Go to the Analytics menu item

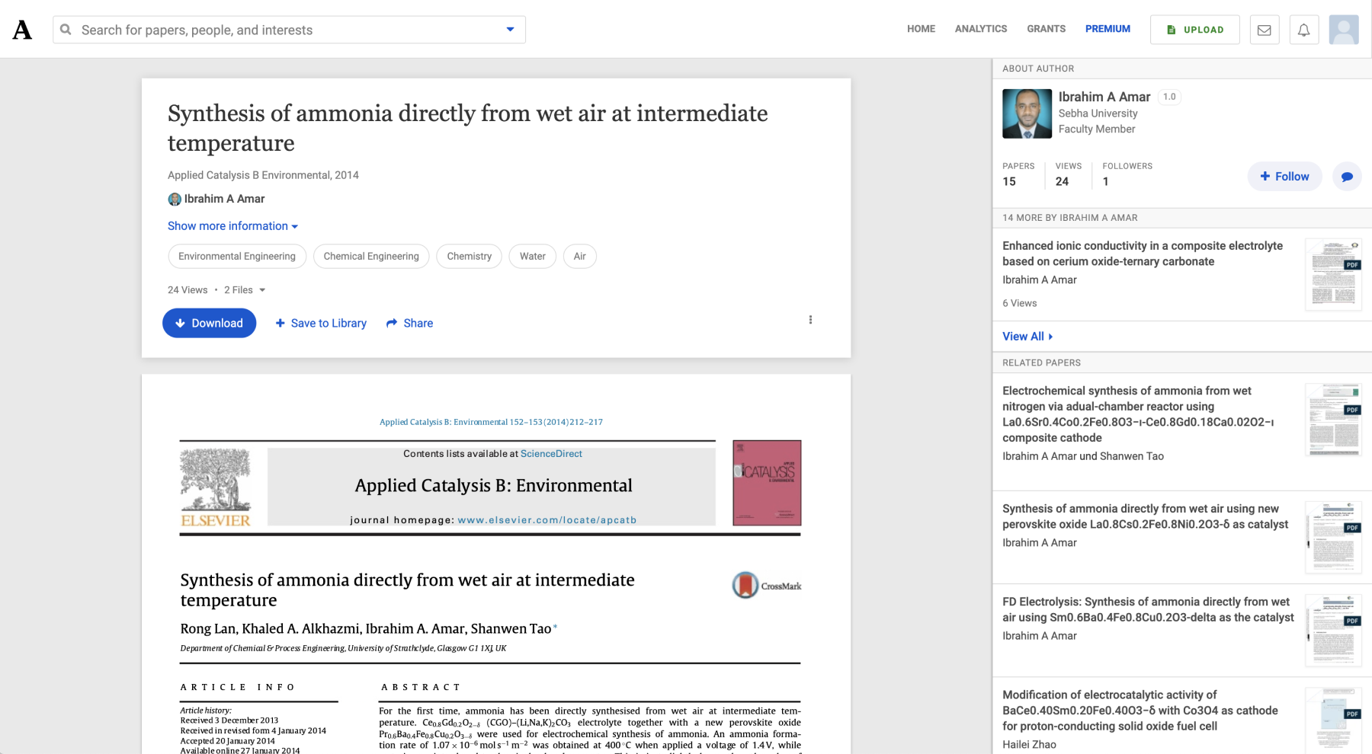pyautogui.click(x=980, y=29)
